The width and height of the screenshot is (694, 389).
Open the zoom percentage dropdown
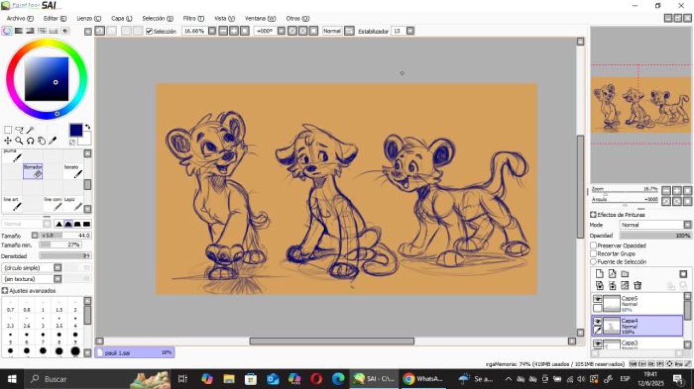pos(212,31)
